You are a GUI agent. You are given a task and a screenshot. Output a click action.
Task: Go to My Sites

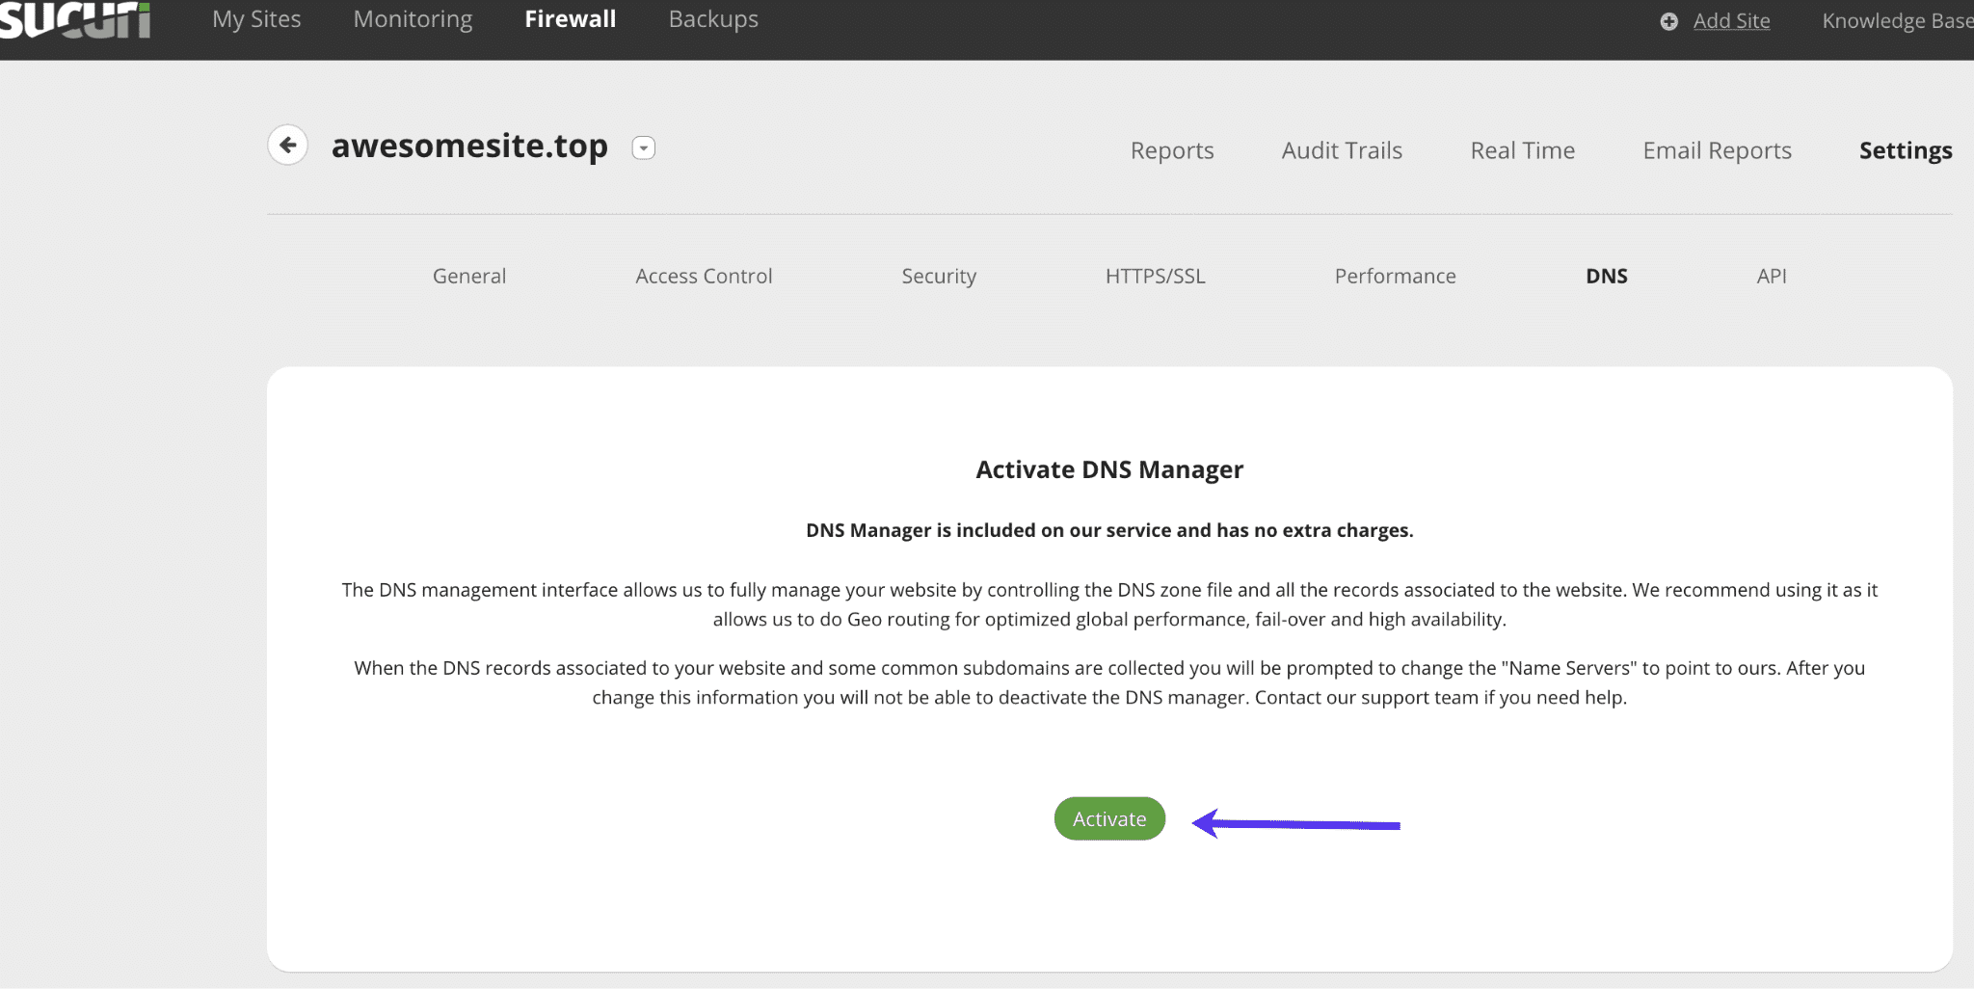[256, 18]
